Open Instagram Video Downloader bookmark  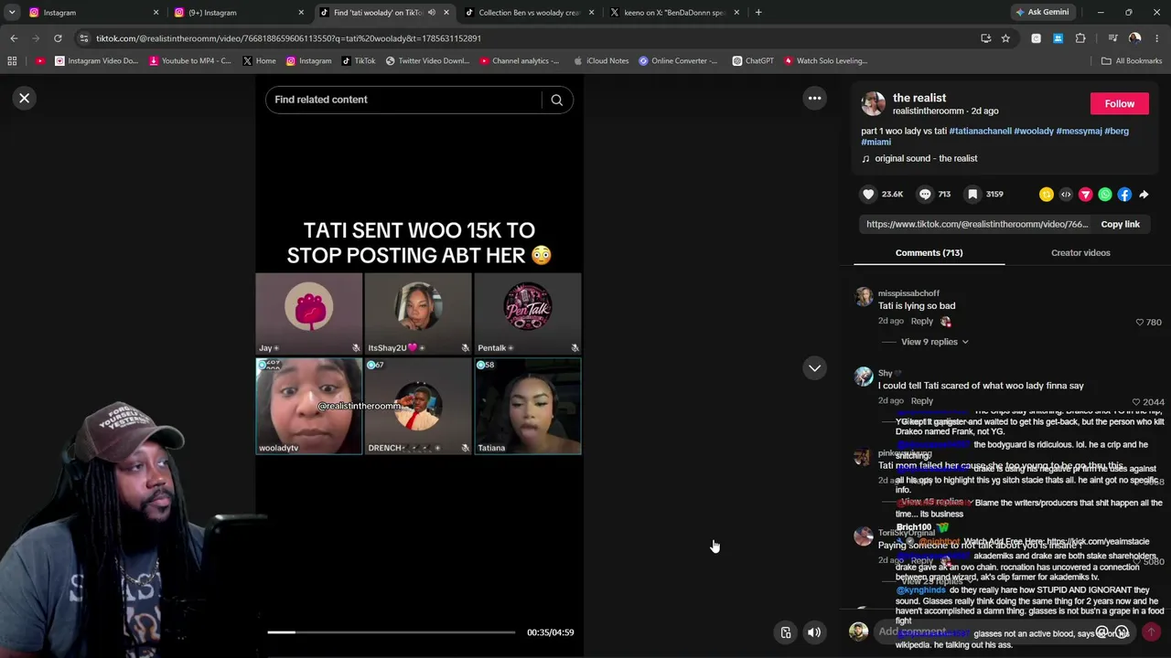click(97, 61)
